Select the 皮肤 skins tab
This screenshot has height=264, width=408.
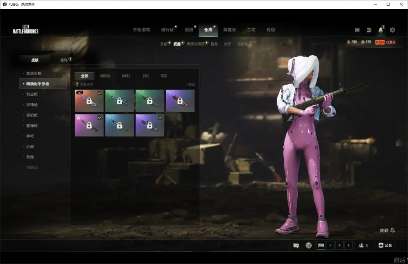(x=35, y=60)
